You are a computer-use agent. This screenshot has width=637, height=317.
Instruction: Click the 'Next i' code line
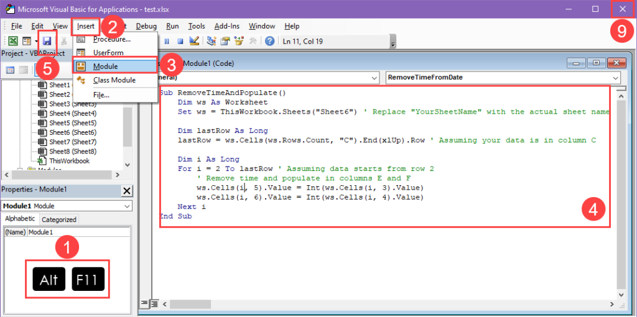(192, 206)
